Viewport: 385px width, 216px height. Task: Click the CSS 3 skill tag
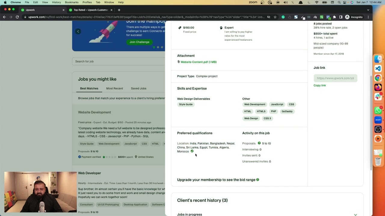[267, 118]
